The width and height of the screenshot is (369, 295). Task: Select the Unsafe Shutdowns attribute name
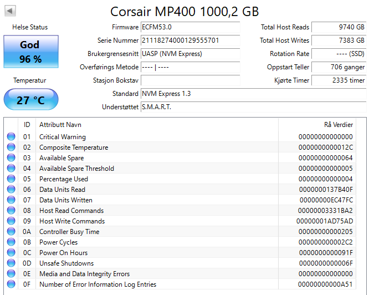click(x=66, y=263)
